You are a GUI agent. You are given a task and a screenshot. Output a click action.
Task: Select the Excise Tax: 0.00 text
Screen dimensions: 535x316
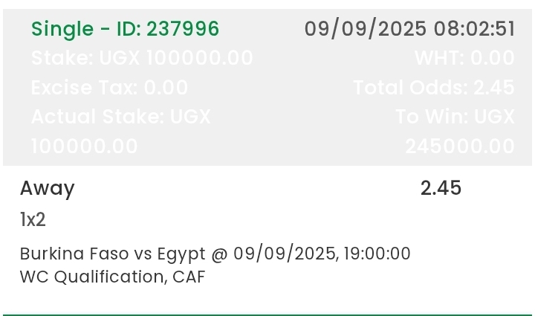(109, 88)
